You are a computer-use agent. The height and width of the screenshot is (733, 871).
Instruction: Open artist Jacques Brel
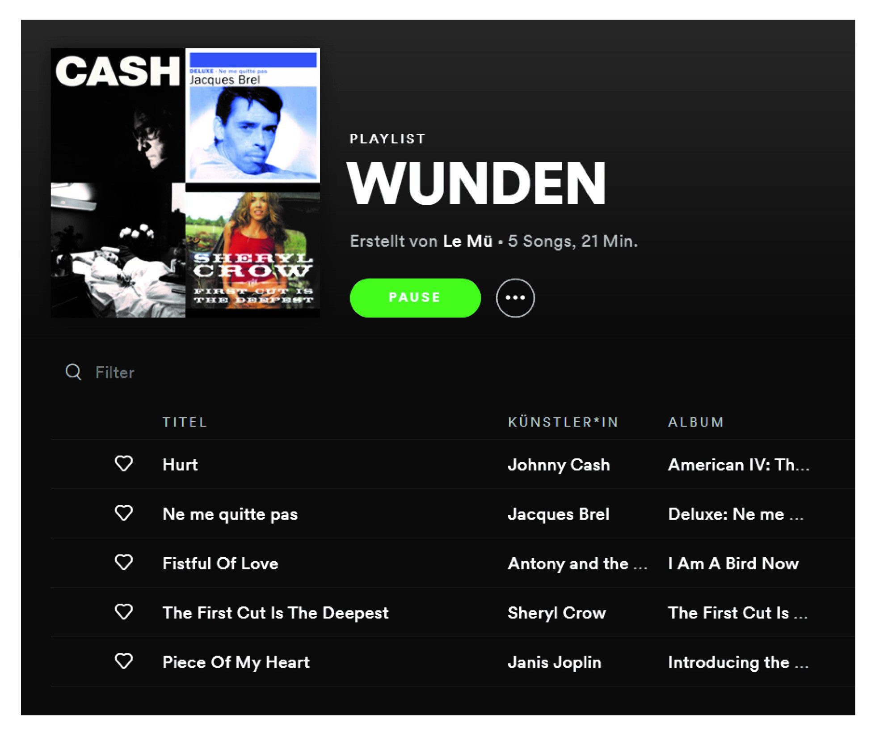point(558,514)
